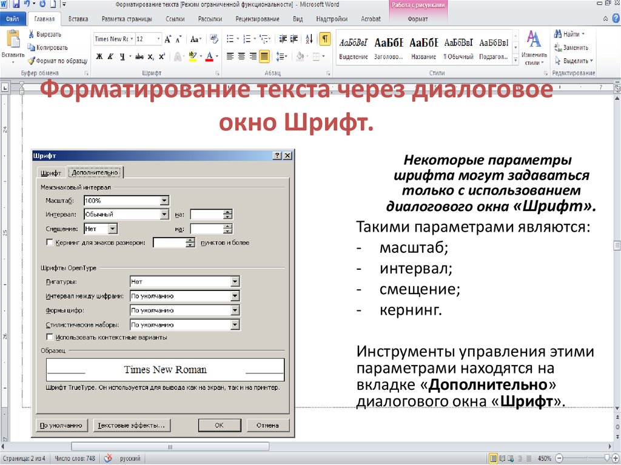Click the Format Painter brush icon
The image size is (621, 465).
[x=32, y=61]
